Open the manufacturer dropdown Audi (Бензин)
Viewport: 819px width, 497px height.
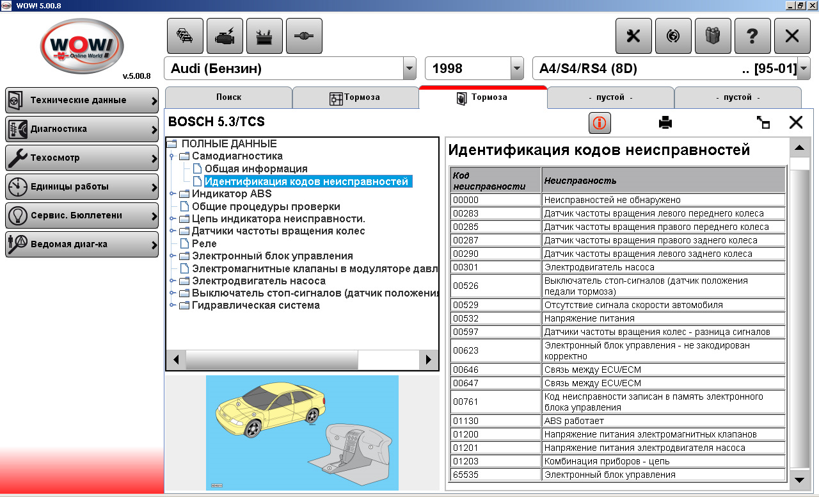pos(409,69)
